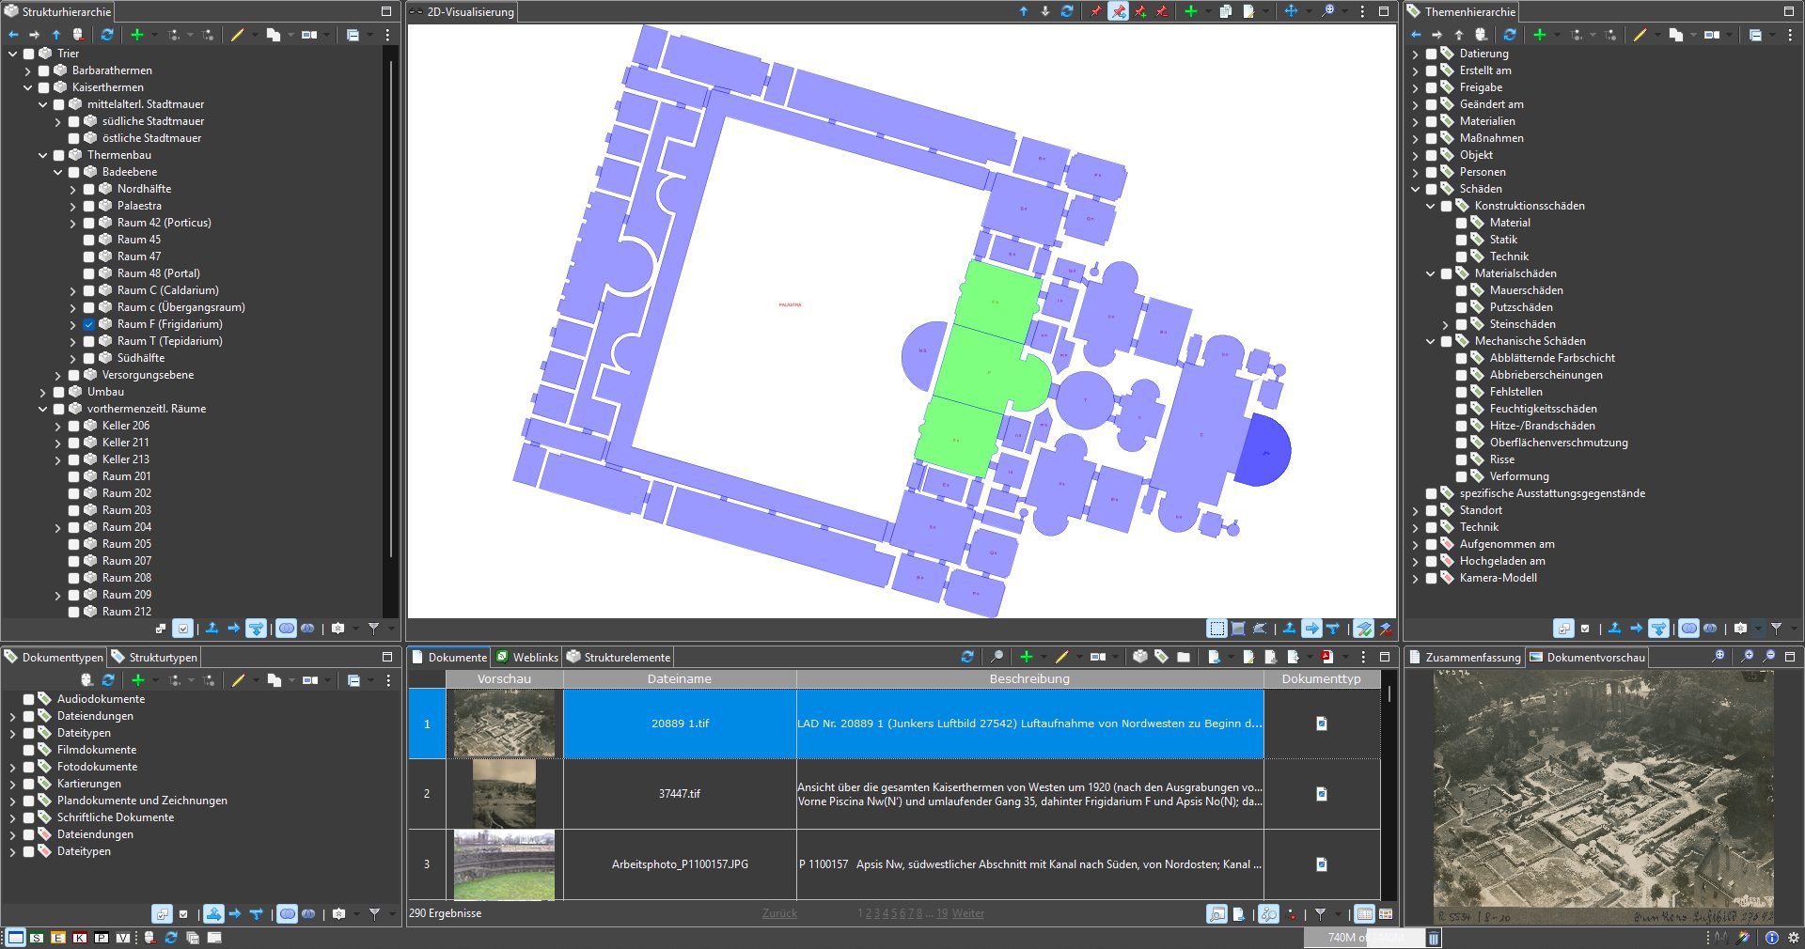Expand the Steinschäden subtree

pos(1446,324)
